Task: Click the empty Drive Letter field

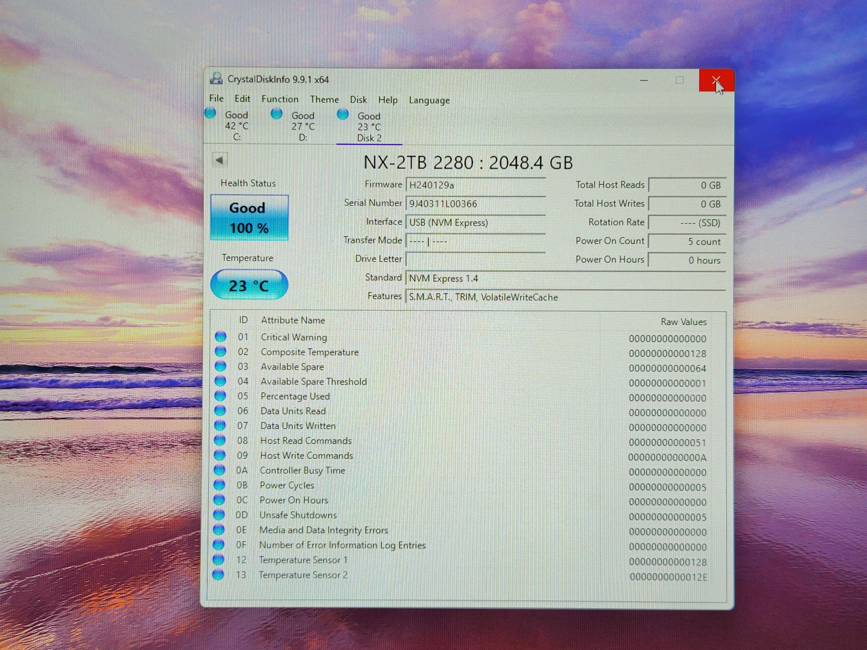Action: (x=475, y=259)
